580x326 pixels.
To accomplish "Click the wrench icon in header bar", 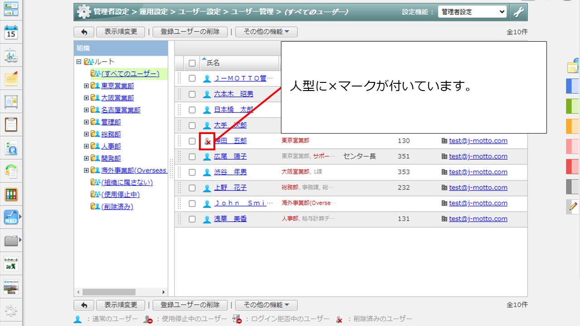I will click(518, 12).
